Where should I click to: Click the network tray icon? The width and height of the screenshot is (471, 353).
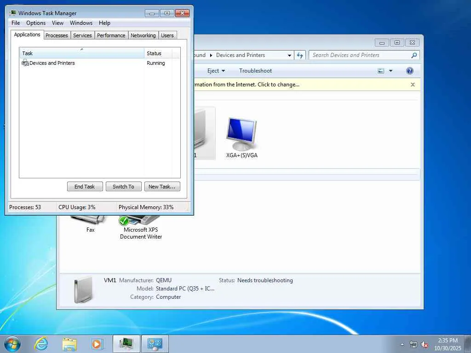click(x=414, y=345)
